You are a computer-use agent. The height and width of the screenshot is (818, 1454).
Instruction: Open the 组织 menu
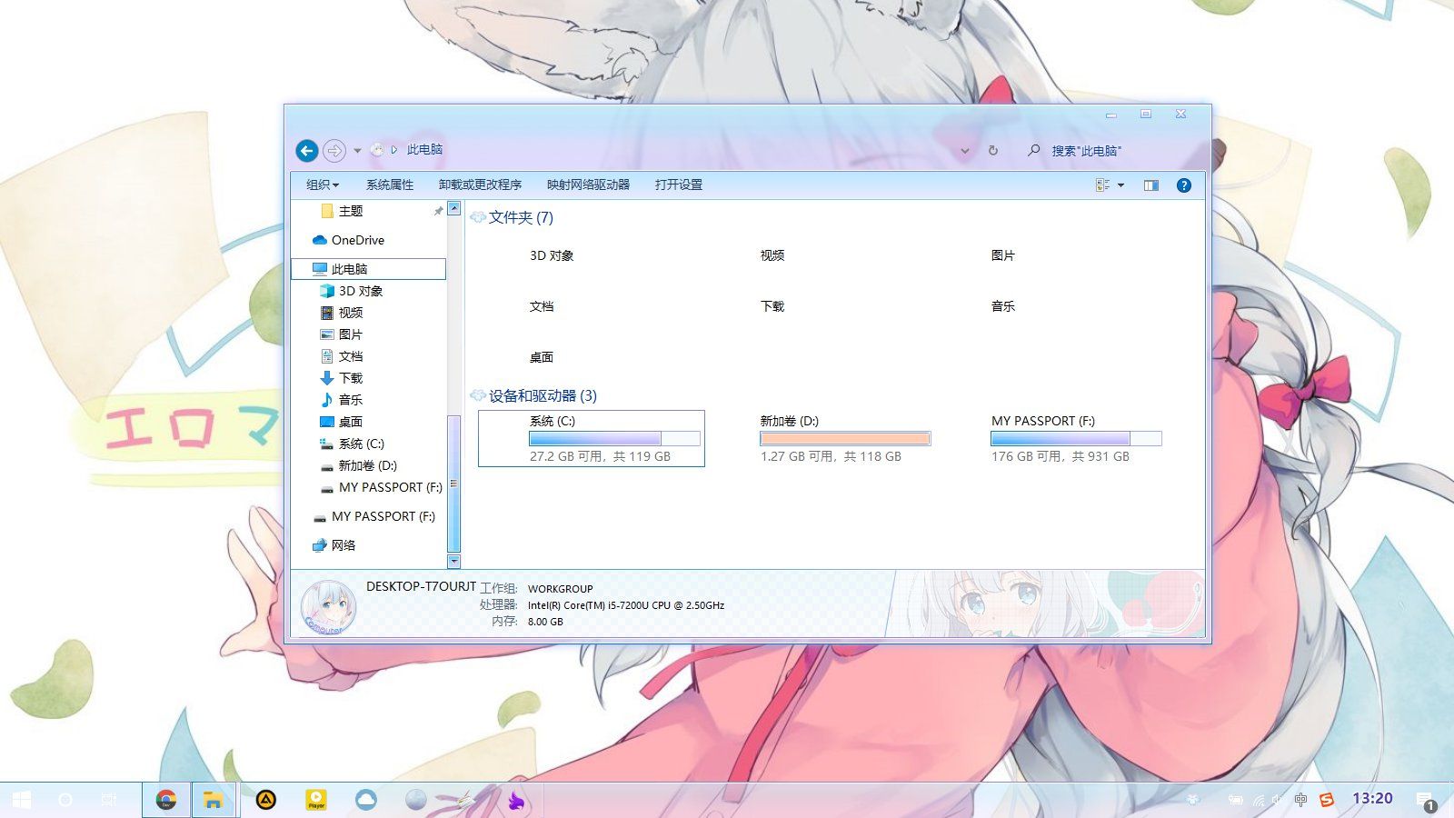pyautogui.click(x=323, y=185)
